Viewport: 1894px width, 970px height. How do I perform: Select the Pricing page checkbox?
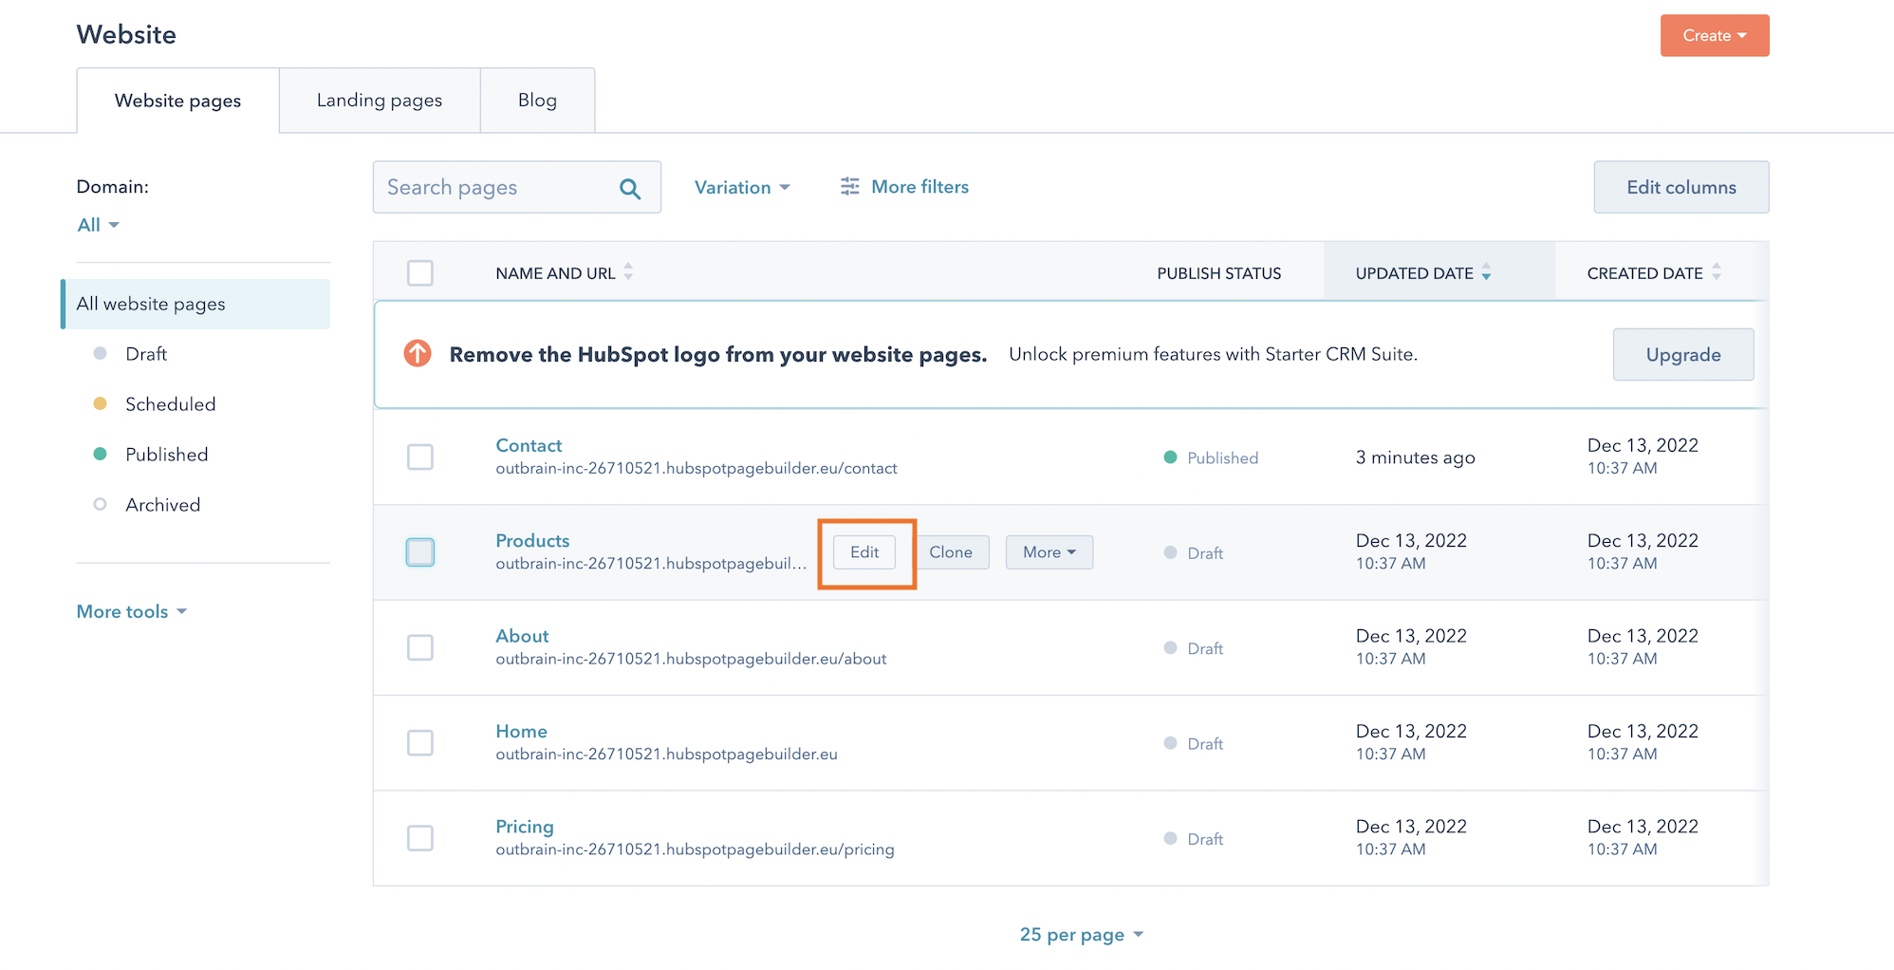click(x=419, y=838)
